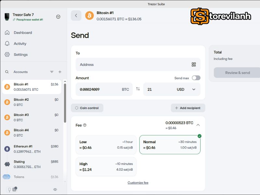Open Coin control

[x=87, y=108]
